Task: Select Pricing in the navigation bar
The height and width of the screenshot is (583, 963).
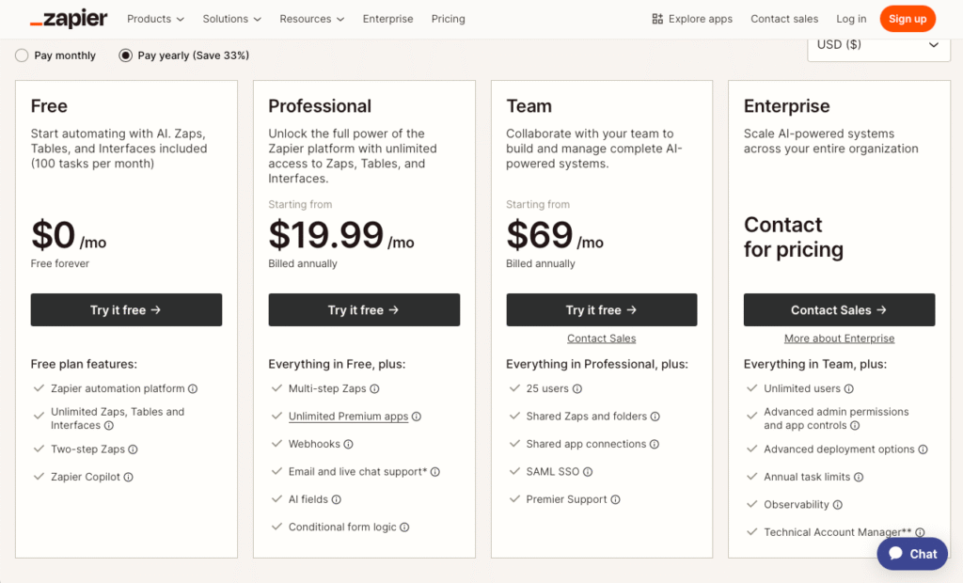Action: pos(448,18)
